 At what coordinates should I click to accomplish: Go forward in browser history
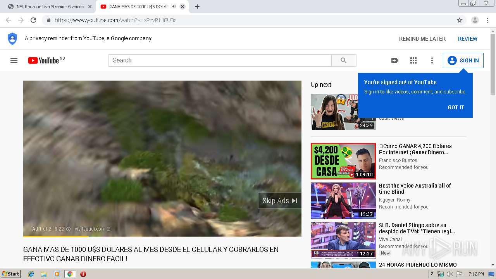[21, 20]
